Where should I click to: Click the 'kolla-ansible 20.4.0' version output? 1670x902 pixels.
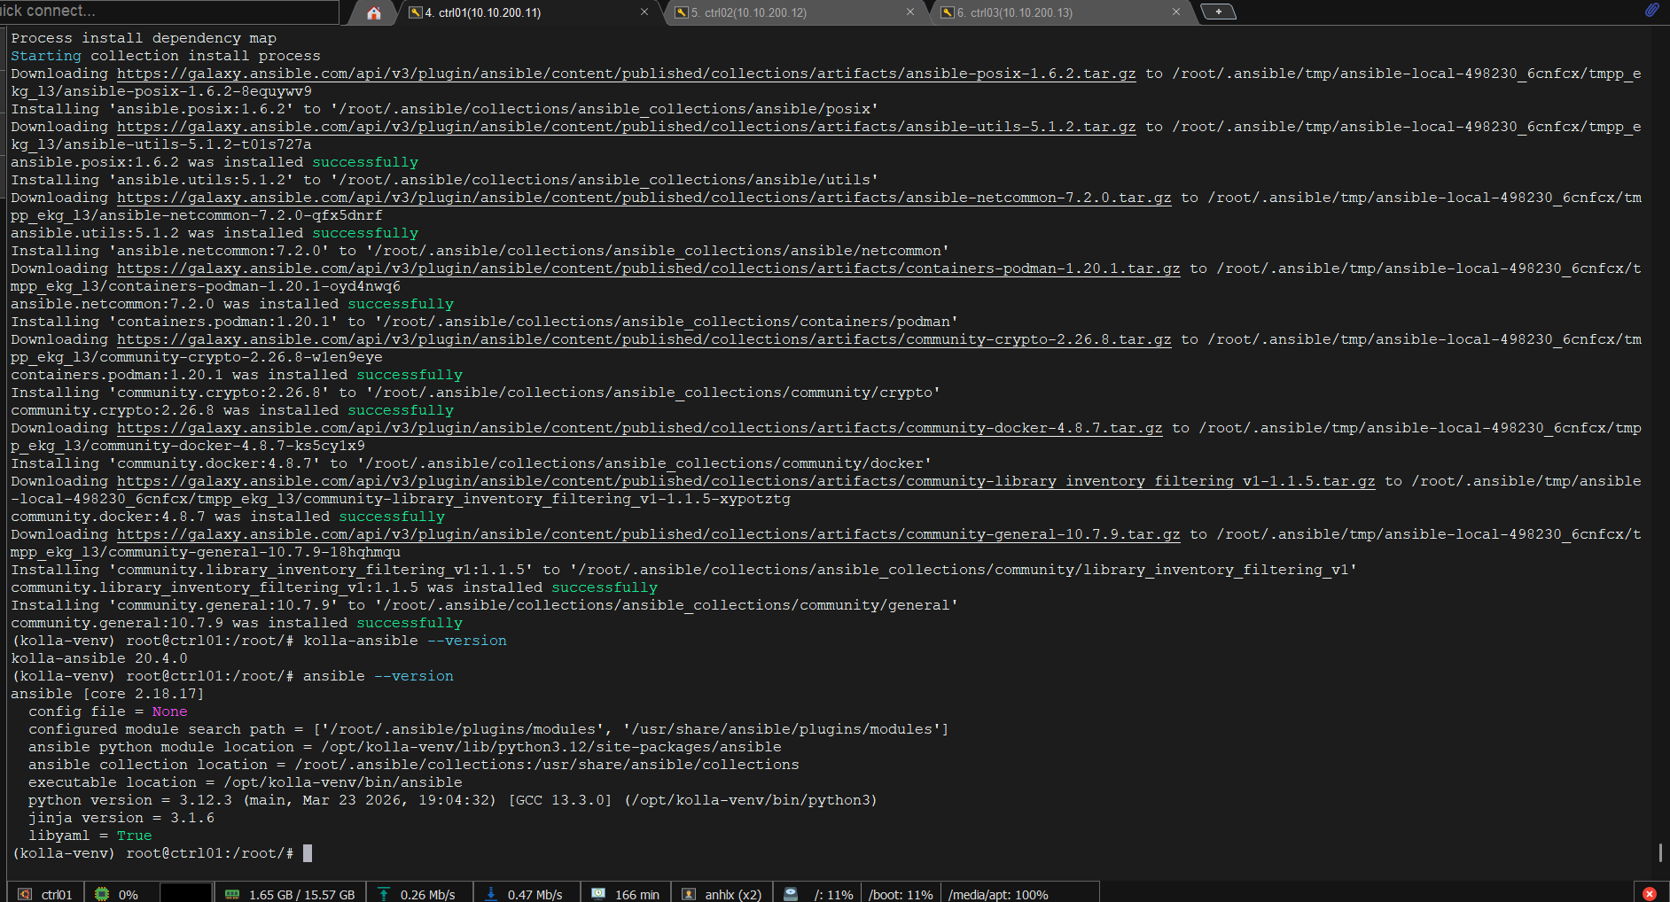coord(99,658)
